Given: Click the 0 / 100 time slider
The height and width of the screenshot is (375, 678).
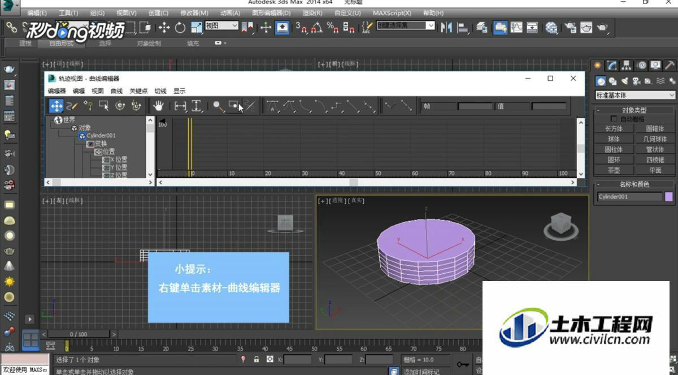Looking at the screenshot, I should coord(79,334).
